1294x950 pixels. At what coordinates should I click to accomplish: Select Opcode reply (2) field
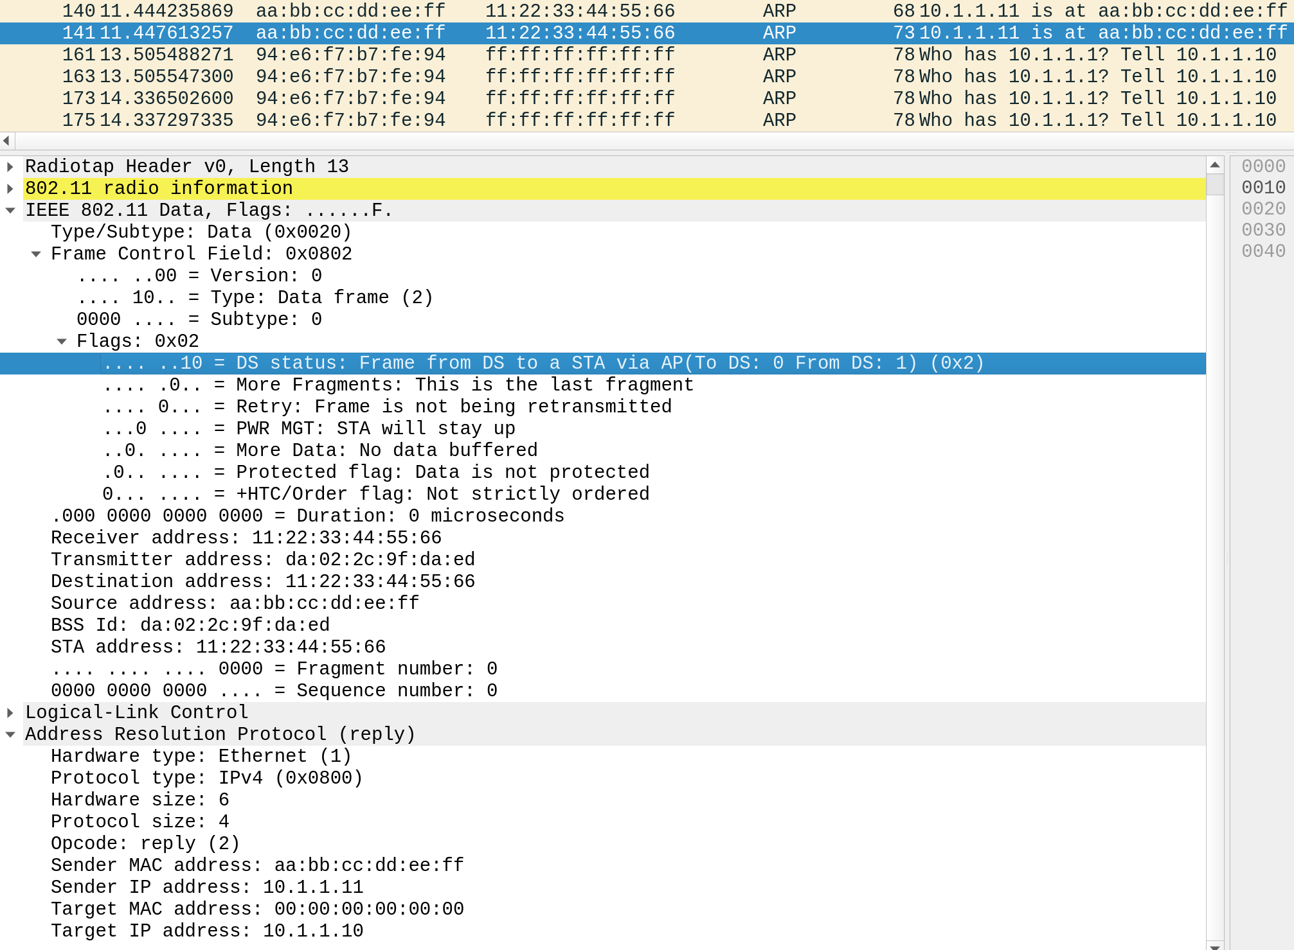tap(145, 843)
